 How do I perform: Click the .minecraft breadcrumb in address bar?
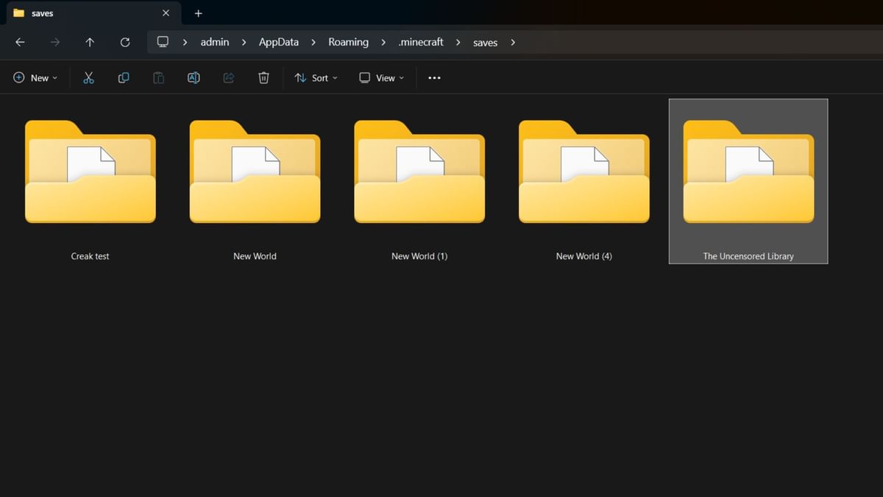point(420,42)
